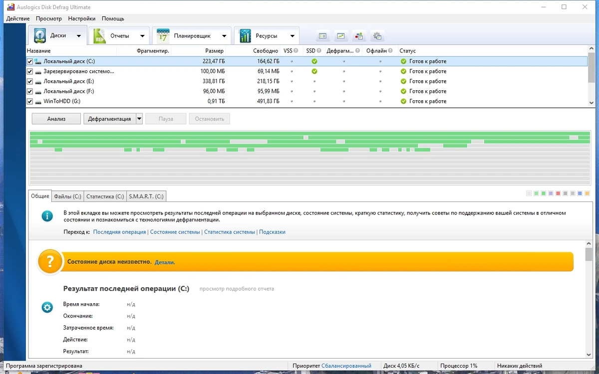Open the Действие menu

[x=18, y=18]
